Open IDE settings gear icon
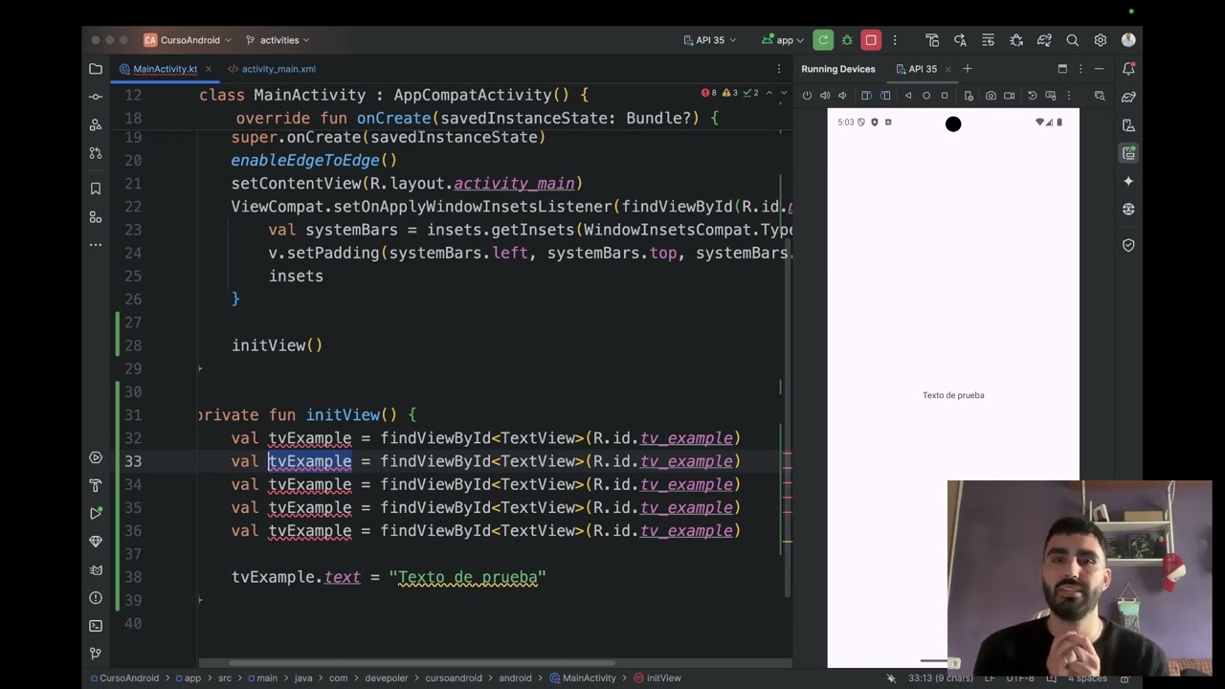The image size is (1225, 689). coord(1101,40)
